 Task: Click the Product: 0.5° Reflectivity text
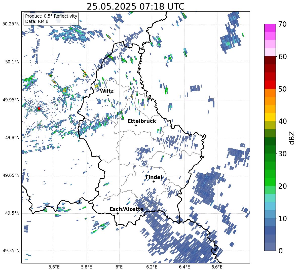51,16
